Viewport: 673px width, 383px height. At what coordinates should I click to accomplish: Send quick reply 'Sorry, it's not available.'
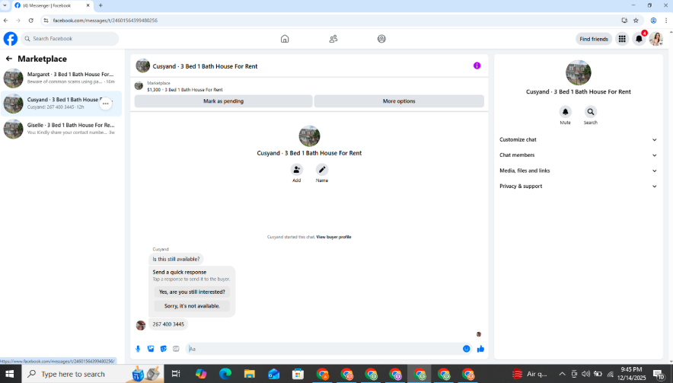click(x=192, y=306)
